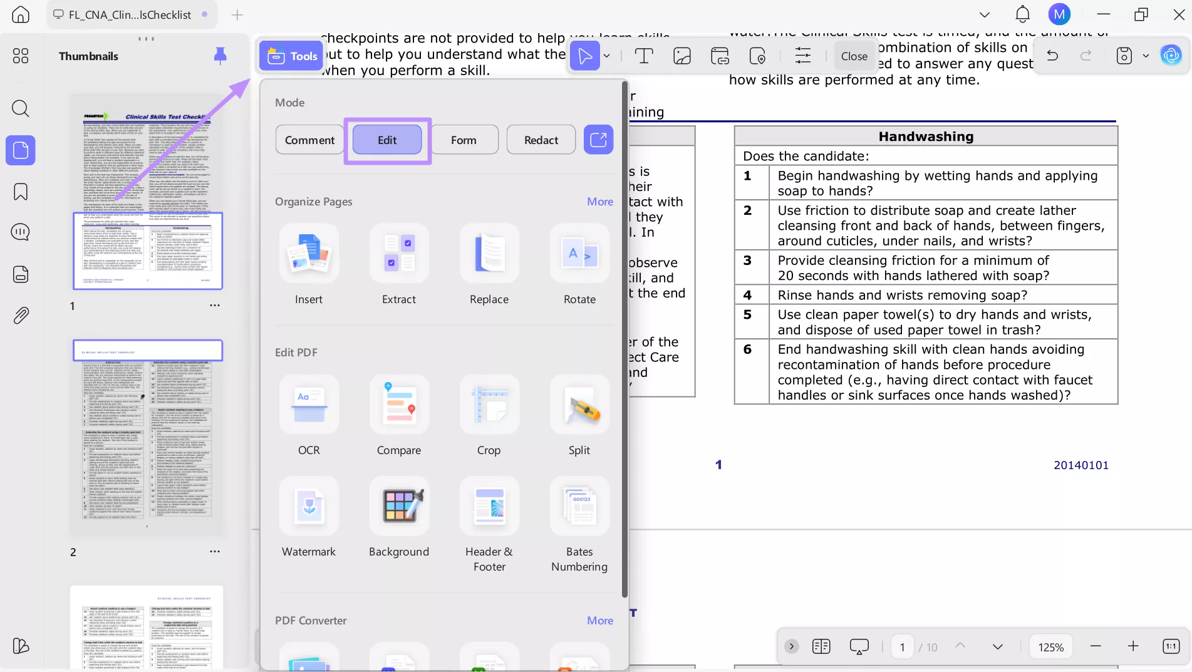Expand the save options dropdown arrow
1192x672 pixels.
[1146, 56]
